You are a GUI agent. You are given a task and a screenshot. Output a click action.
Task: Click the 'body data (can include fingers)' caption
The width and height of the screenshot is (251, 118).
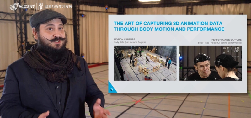130,42
